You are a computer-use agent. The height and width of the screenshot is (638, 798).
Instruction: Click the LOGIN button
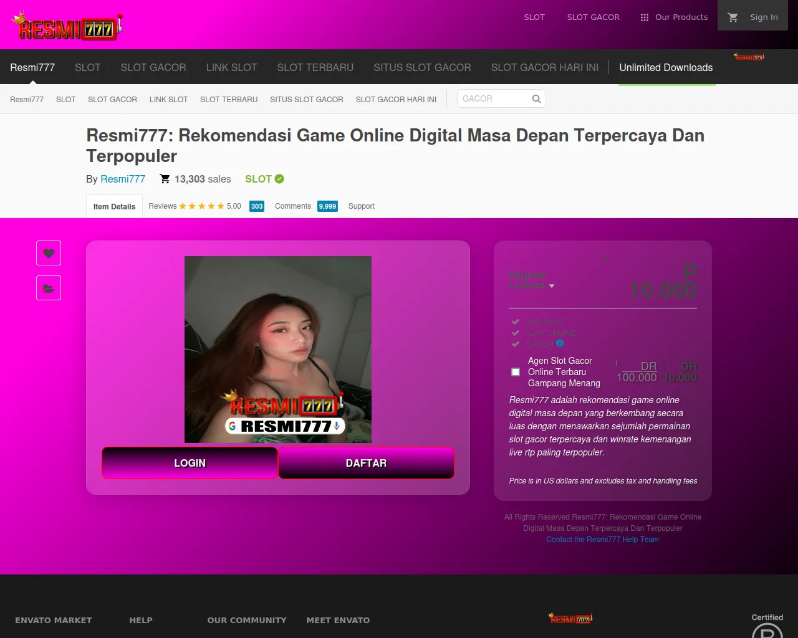190,463
